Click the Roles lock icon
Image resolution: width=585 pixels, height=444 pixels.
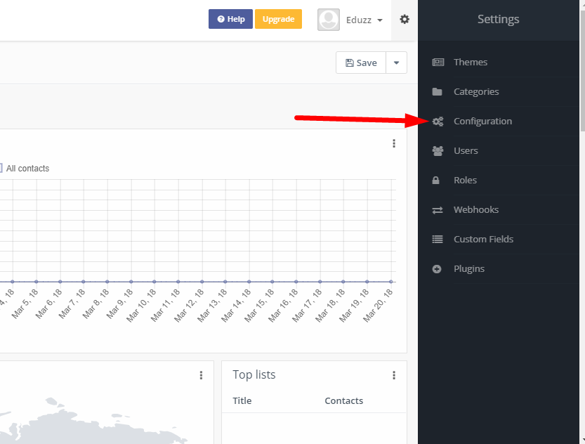[436, 181]
